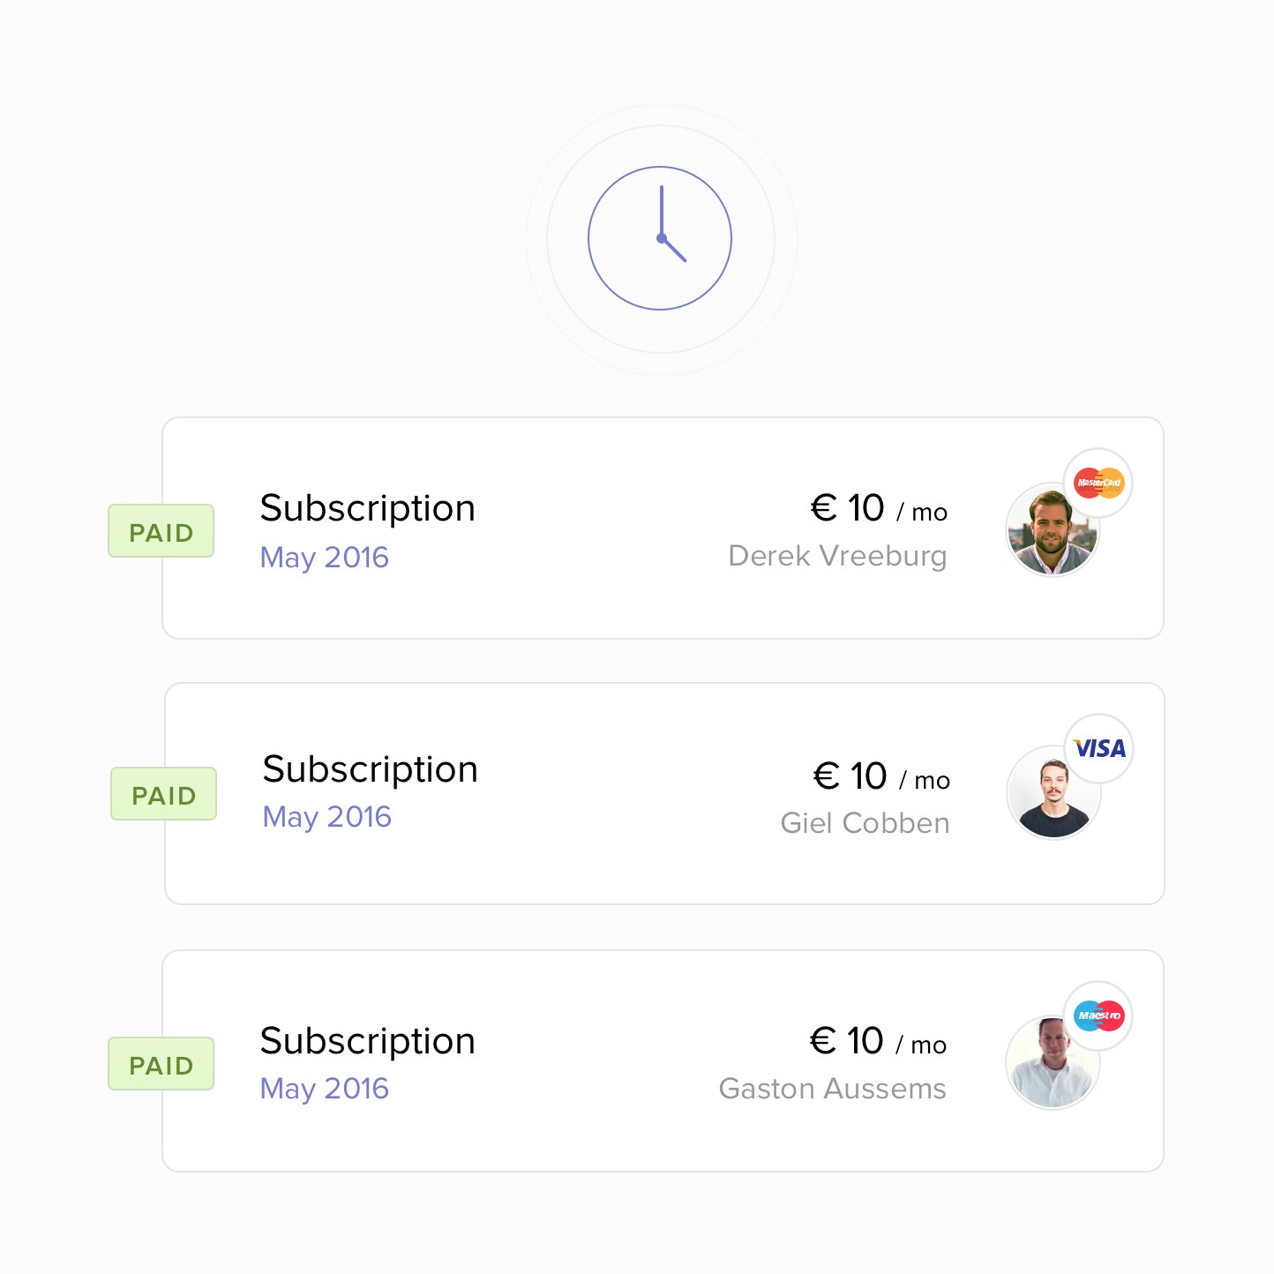Click the Derek Vreeburg name label
The width and height of the screenshot is (1274, 1274).
click(836, 556)
